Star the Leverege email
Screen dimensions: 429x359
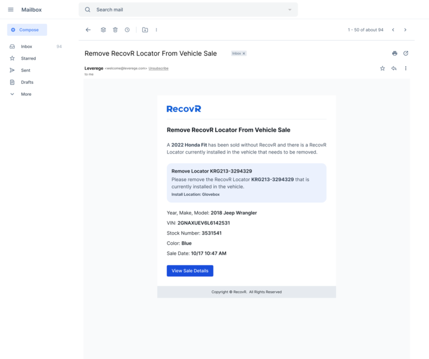tap(383, 68)
